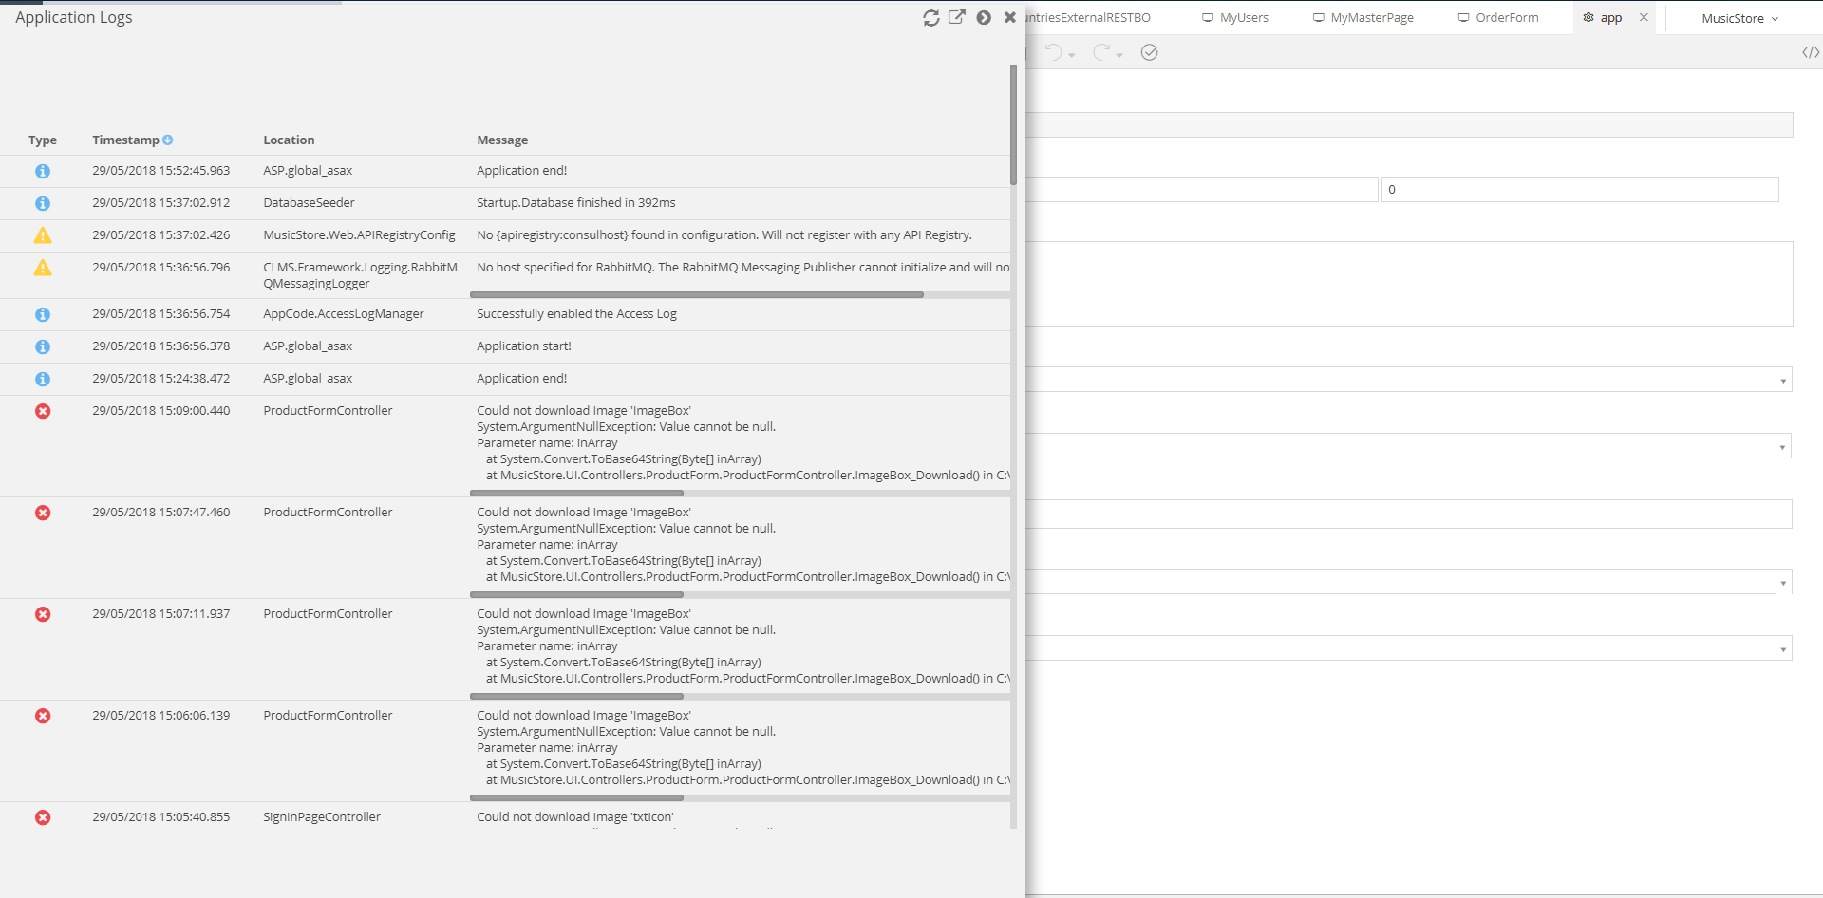Open logs in new window icon
This screenshot has width=1823, height=898.
click(957, 17)
